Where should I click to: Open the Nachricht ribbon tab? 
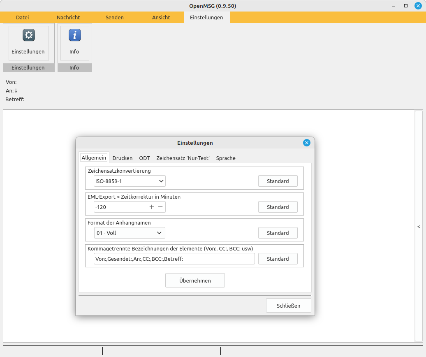click(x=68, y=17)
